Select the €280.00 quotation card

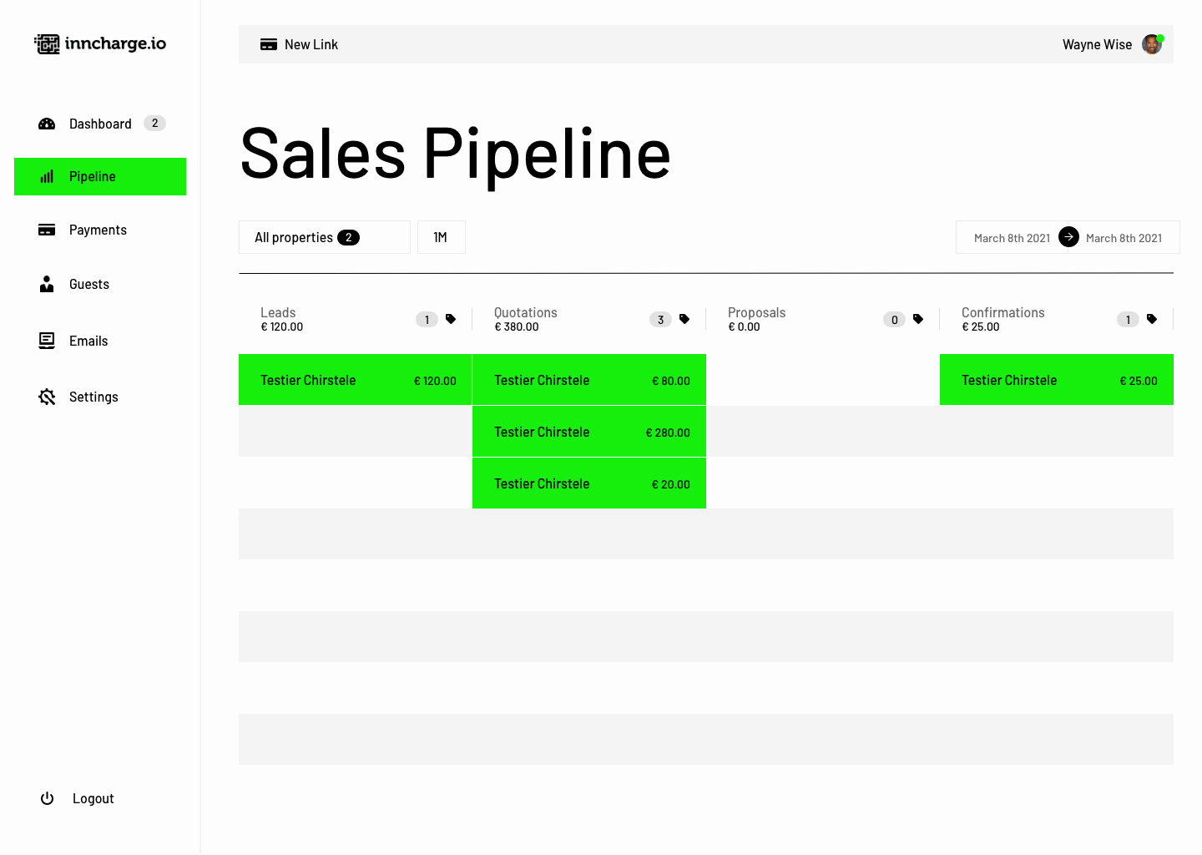point(589,432)
